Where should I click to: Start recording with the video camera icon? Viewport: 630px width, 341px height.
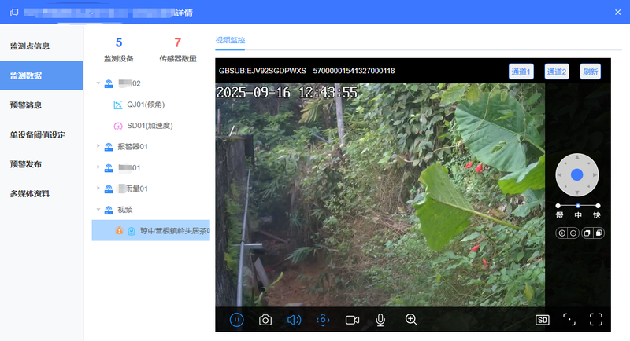point(352,320)
